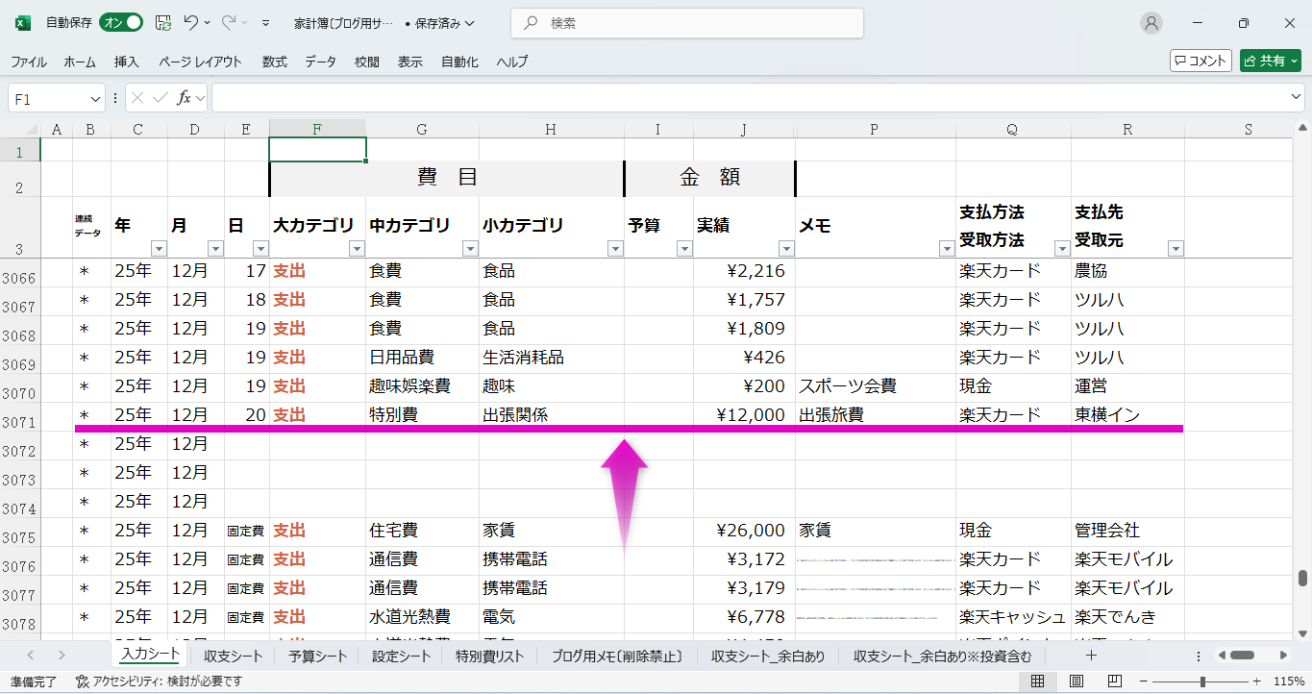The height and width of the screenshot is (694, 1312).
Task: Expand the formula bar chevron
Action: pos(1296,98)
